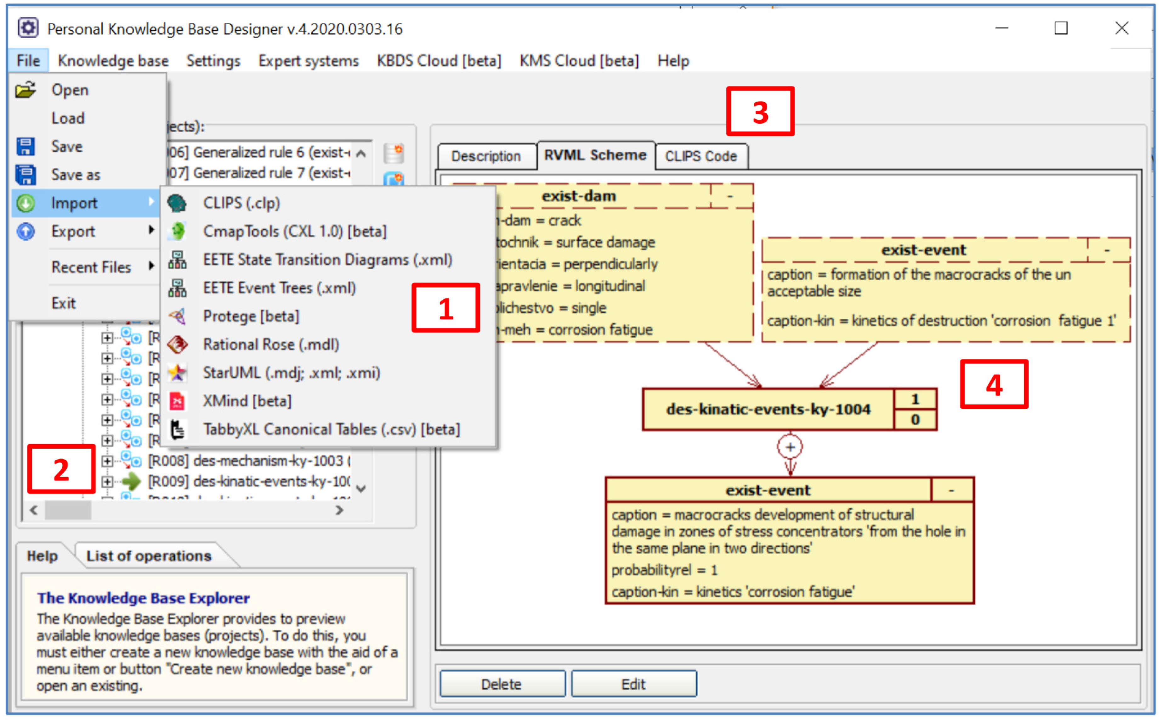Click the CmapTools import icon
This screenshot has height=722, width=1162.
[177, 232]
